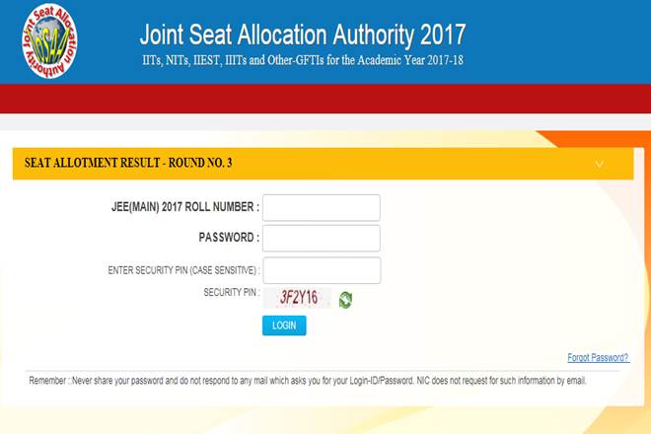Click the SECURITY PIN label beside the captcha
The image size is (651, 434).
[230, 293]
